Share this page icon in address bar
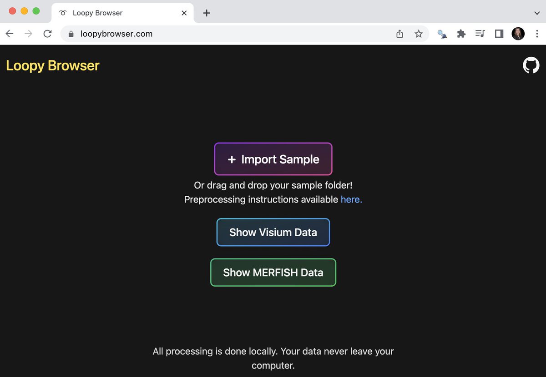The width and height of the screenshot is (546, 377). 399,34
